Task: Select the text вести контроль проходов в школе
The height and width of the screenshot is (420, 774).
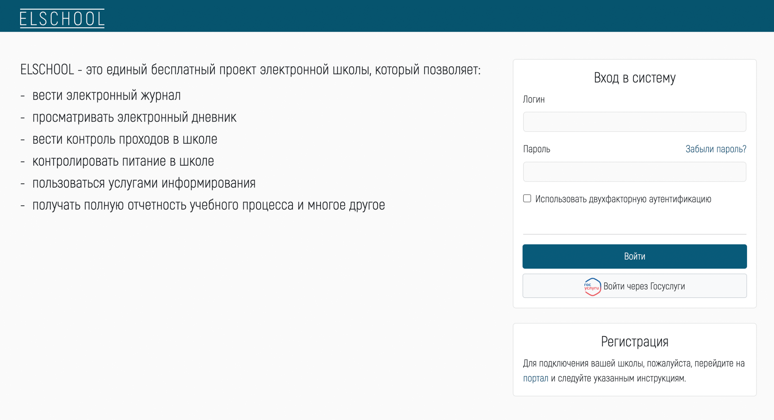Action: pyautogui.click(x=125, y=139)
